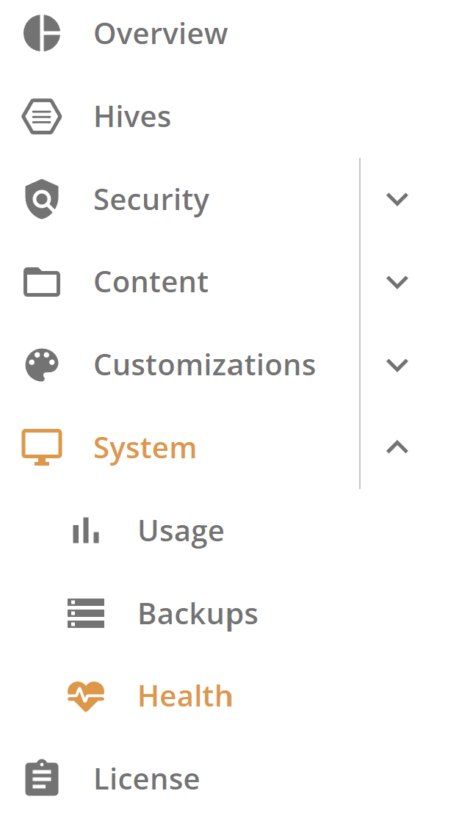Screen dimensions: 459x813
Task: Expand the Security submenu chevron
Action: point(397,199)
